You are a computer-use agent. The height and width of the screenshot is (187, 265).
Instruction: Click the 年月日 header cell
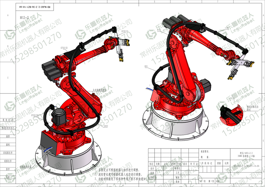coord(193,164)
